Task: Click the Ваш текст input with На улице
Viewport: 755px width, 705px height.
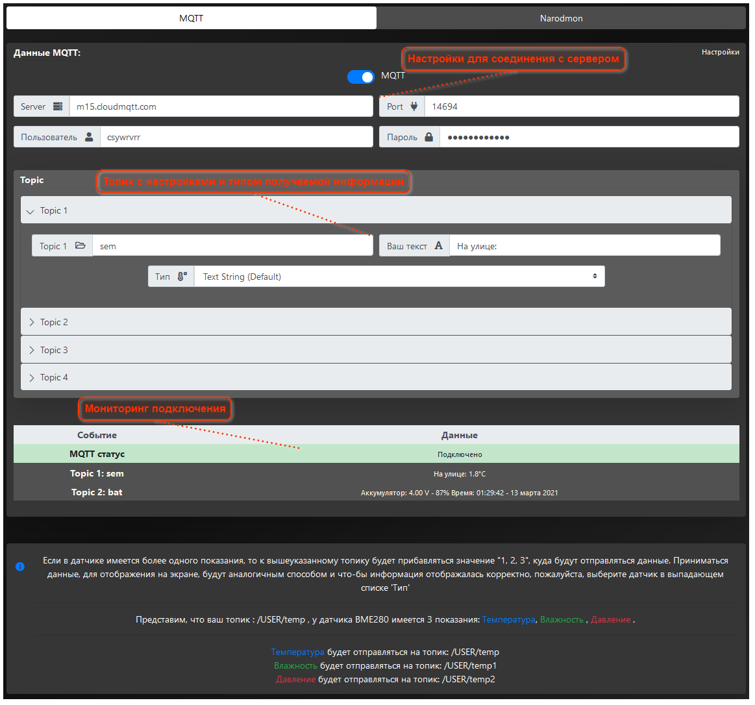Action: (584, 246)
